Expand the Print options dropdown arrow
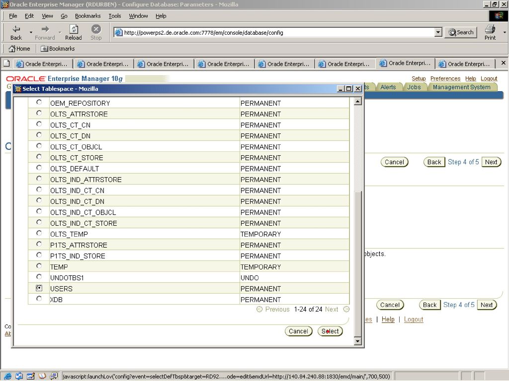The height and width of the screenshot is (381, 509). pyautogui.click(x=505, y=32)
